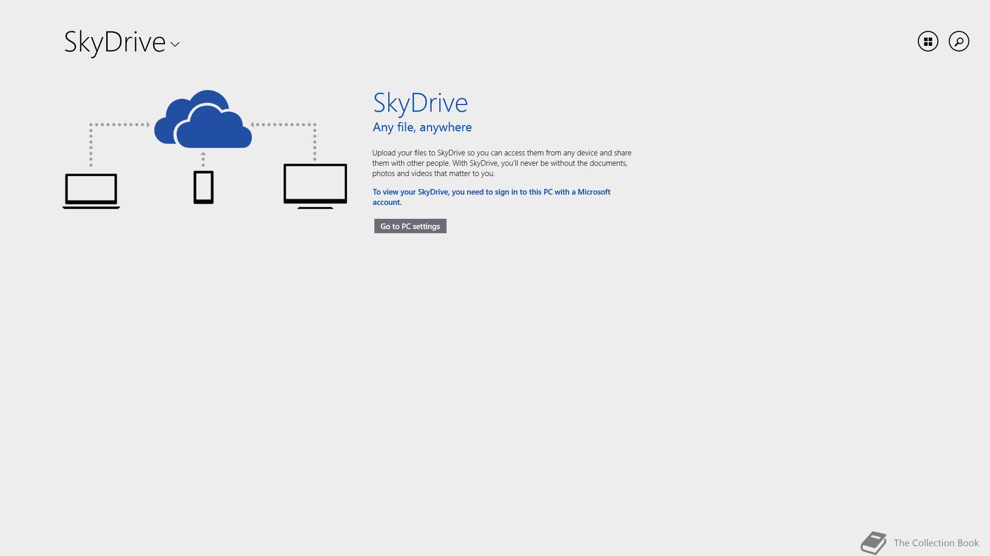Select the monitor device illustration
Image resolution: width=990 pixels, height=556 pixels.
point(315,186)
